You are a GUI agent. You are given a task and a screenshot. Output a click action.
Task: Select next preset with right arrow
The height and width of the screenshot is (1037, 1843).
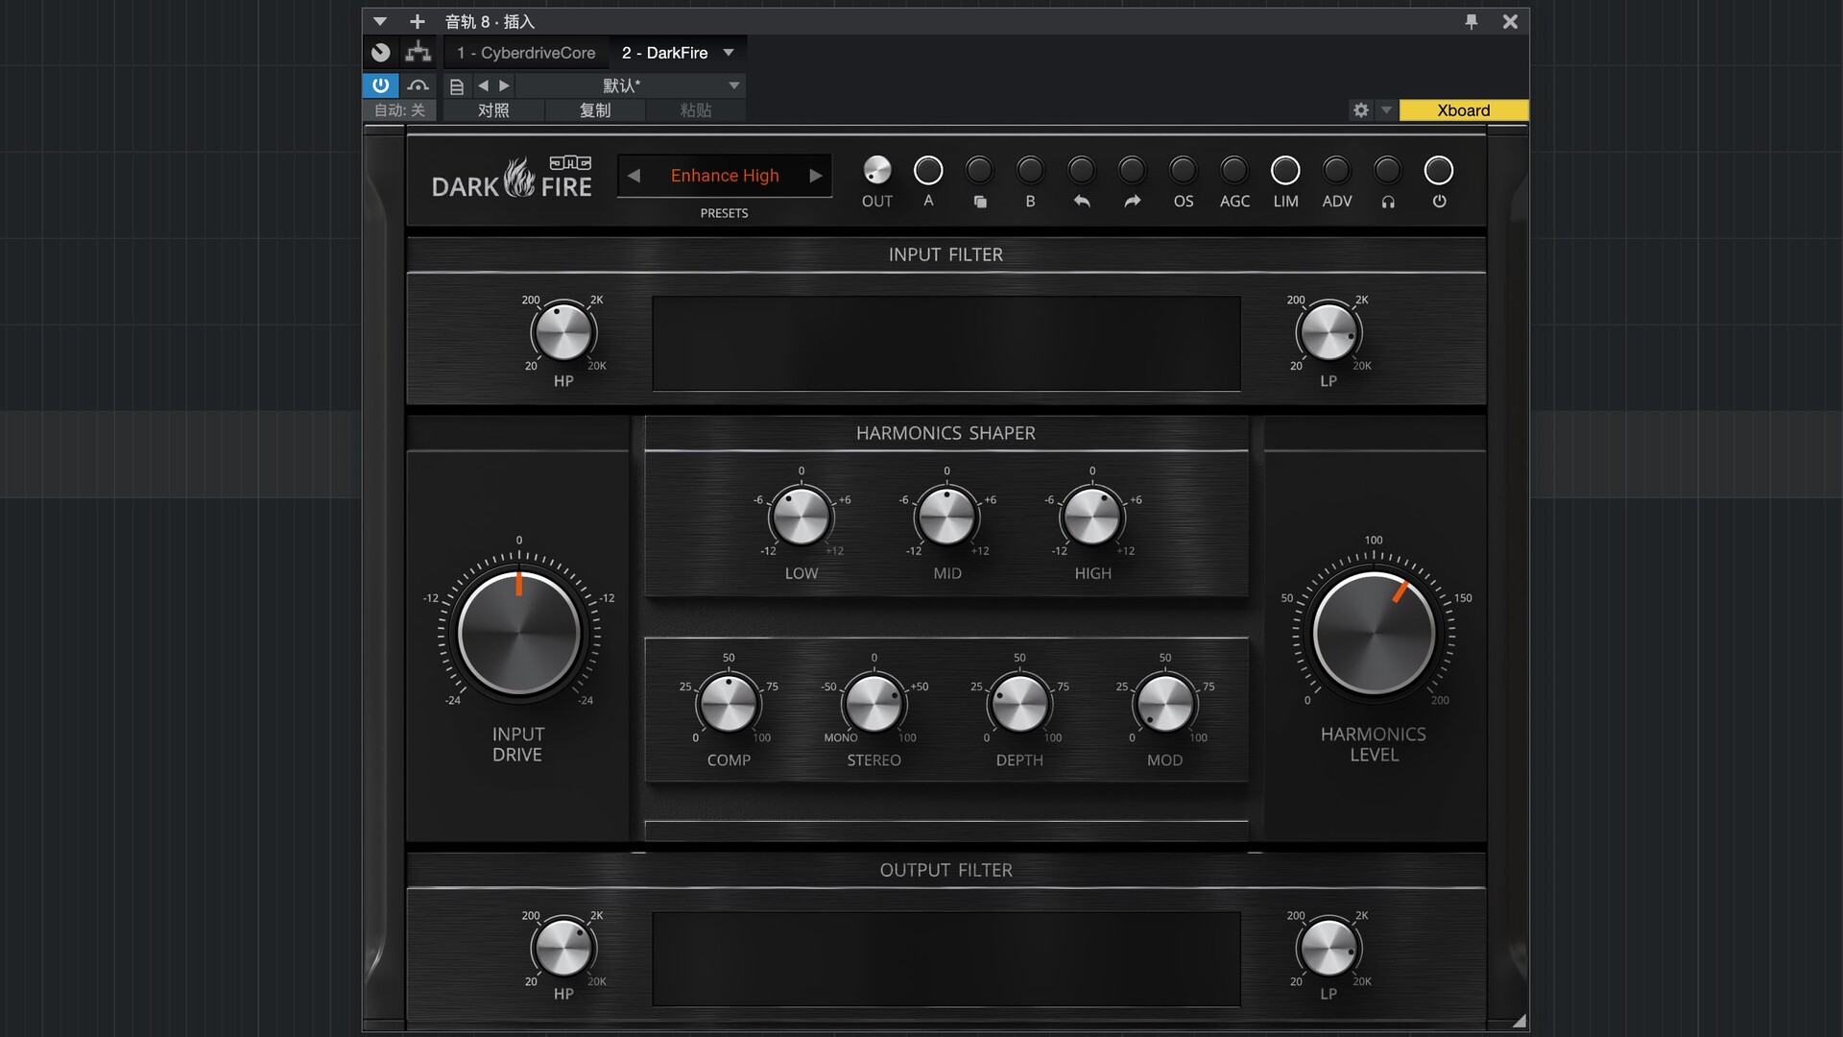coord(815,176)
